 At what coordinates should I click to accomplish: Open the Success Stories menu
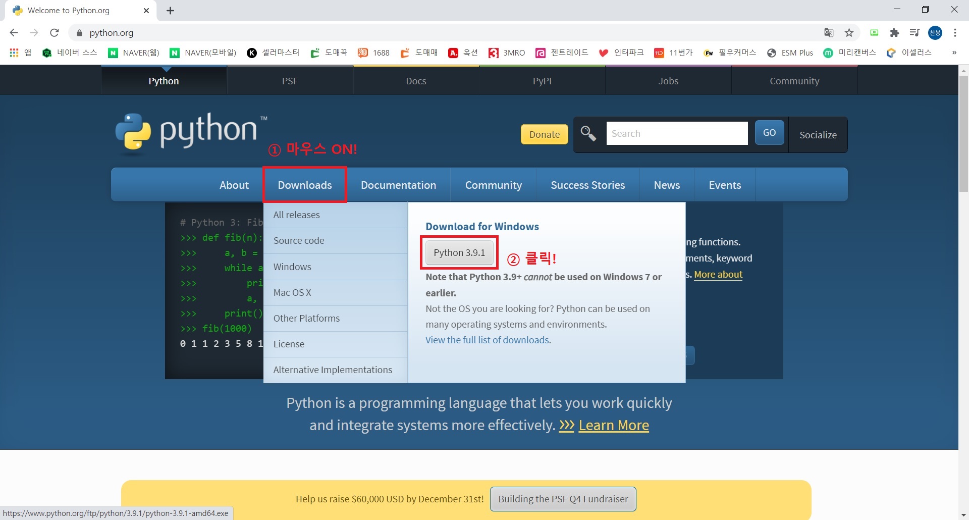pos(588,185)
